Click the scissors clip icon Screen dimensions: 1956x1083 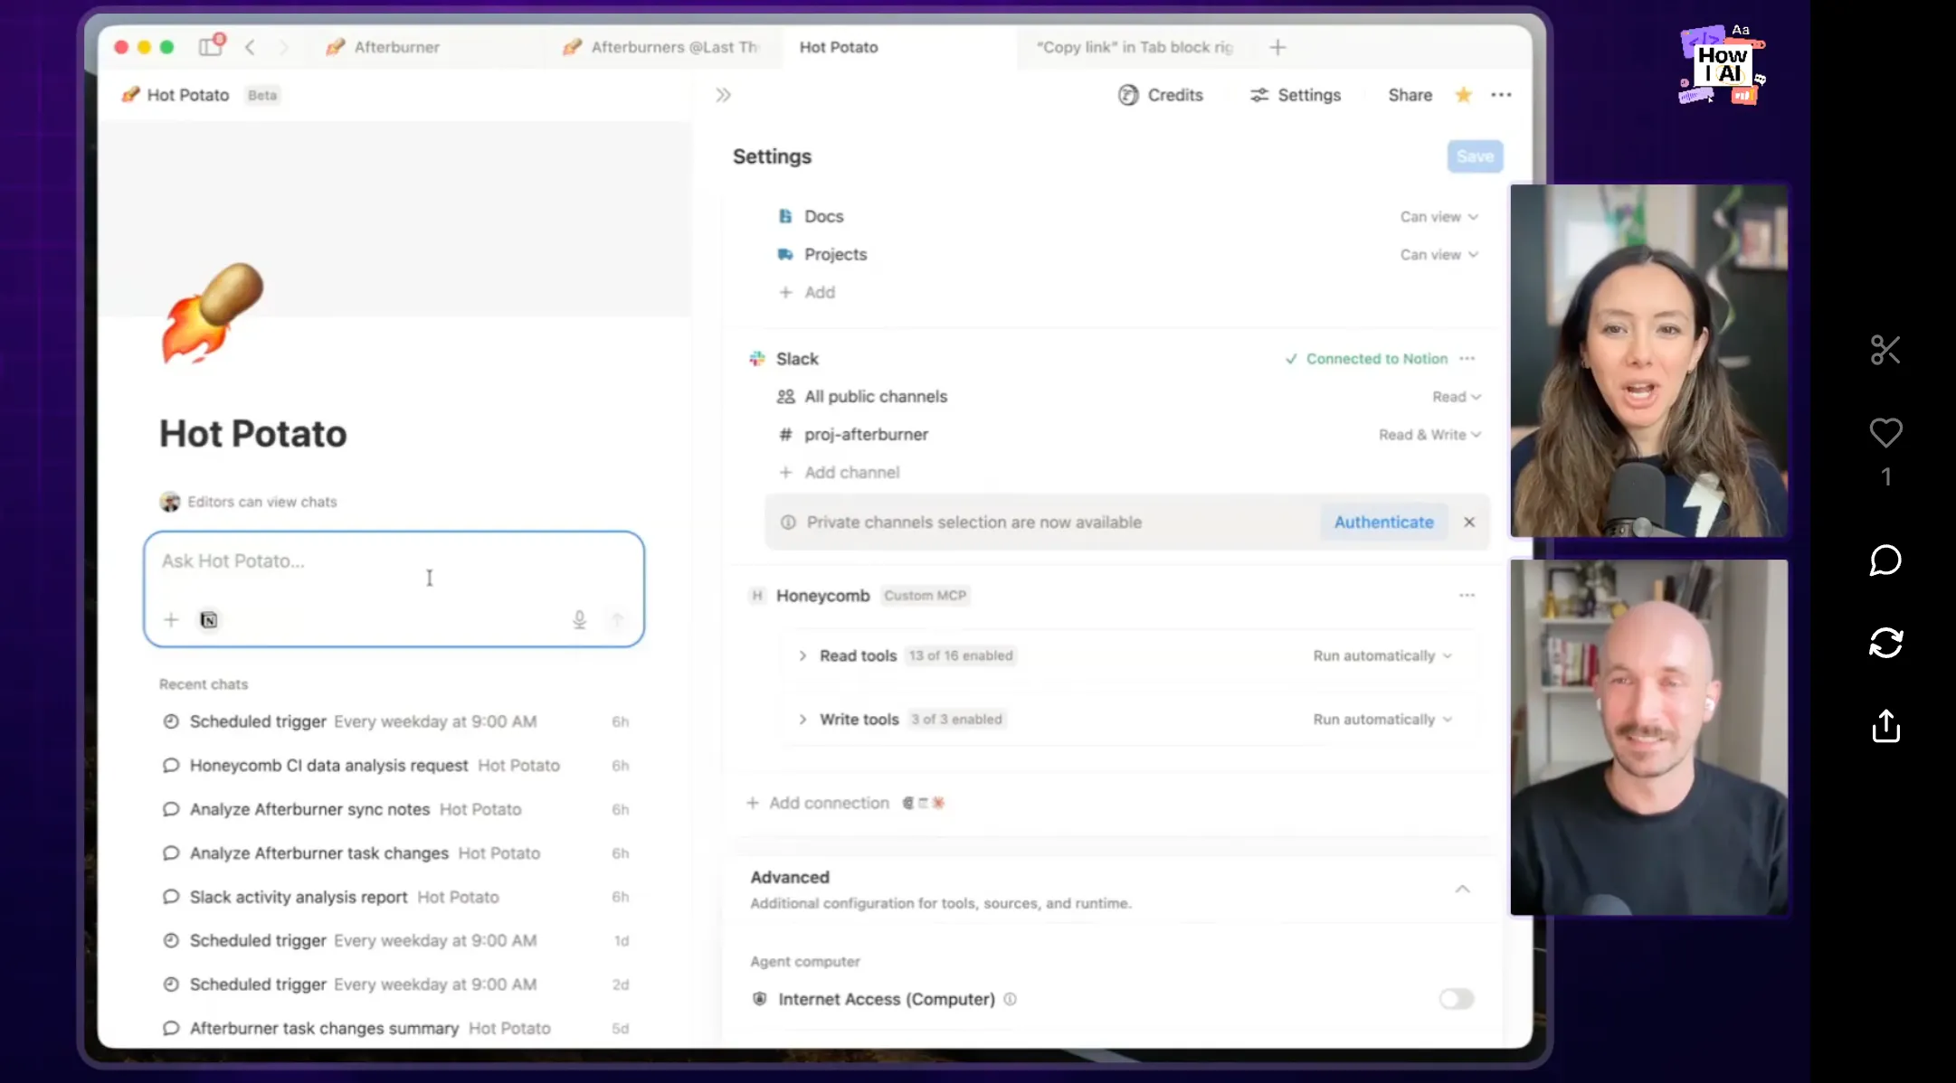pyautogui.click(x=1885, y=350)
